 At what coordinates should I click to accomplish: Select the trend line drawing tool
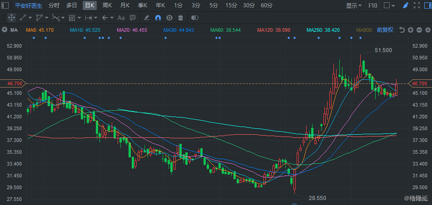coord(23,18)
